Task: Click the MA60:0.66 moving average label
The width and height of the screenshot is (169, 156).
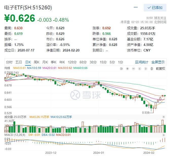Action: tap(80, 68)
